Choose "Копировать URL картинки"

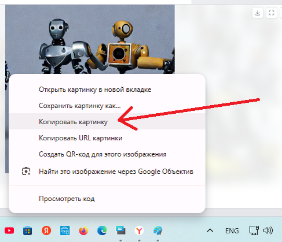[x=107, y=138]
